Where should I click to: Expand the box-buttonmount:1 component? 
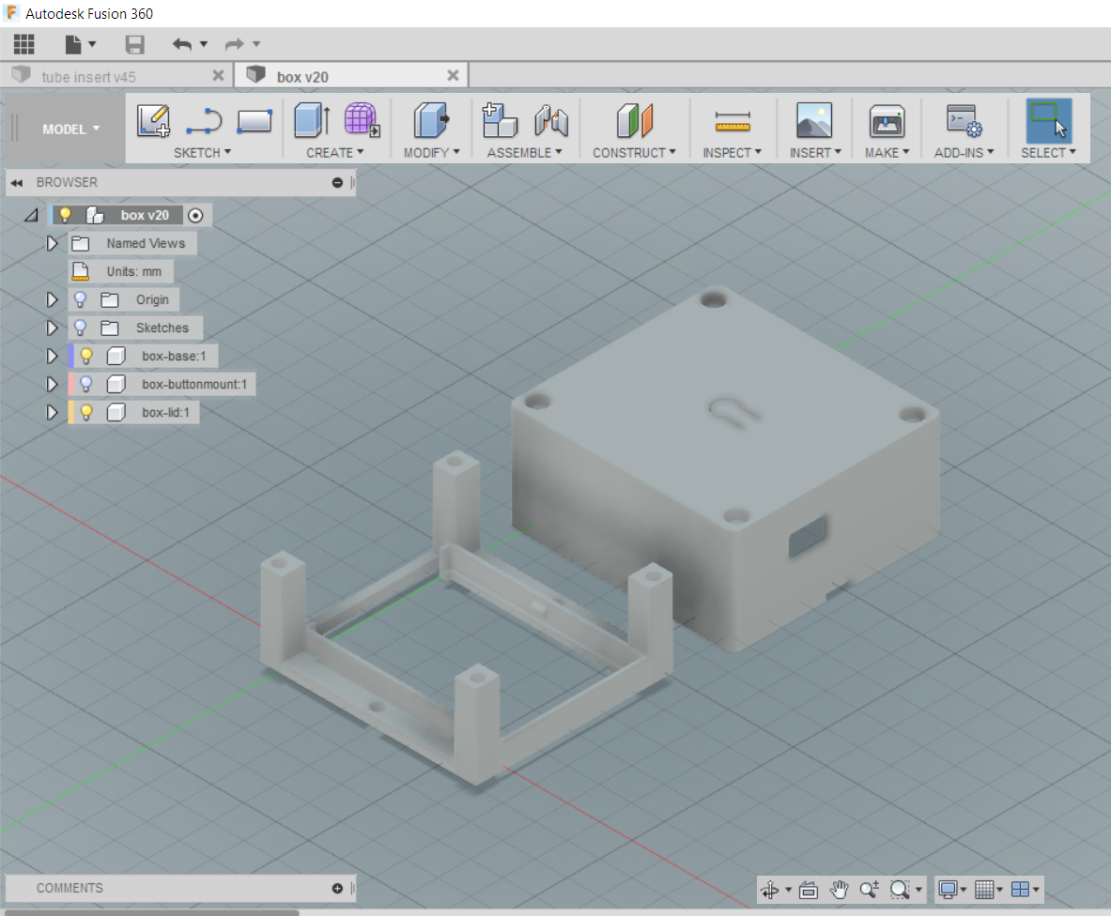click(52, 385)
